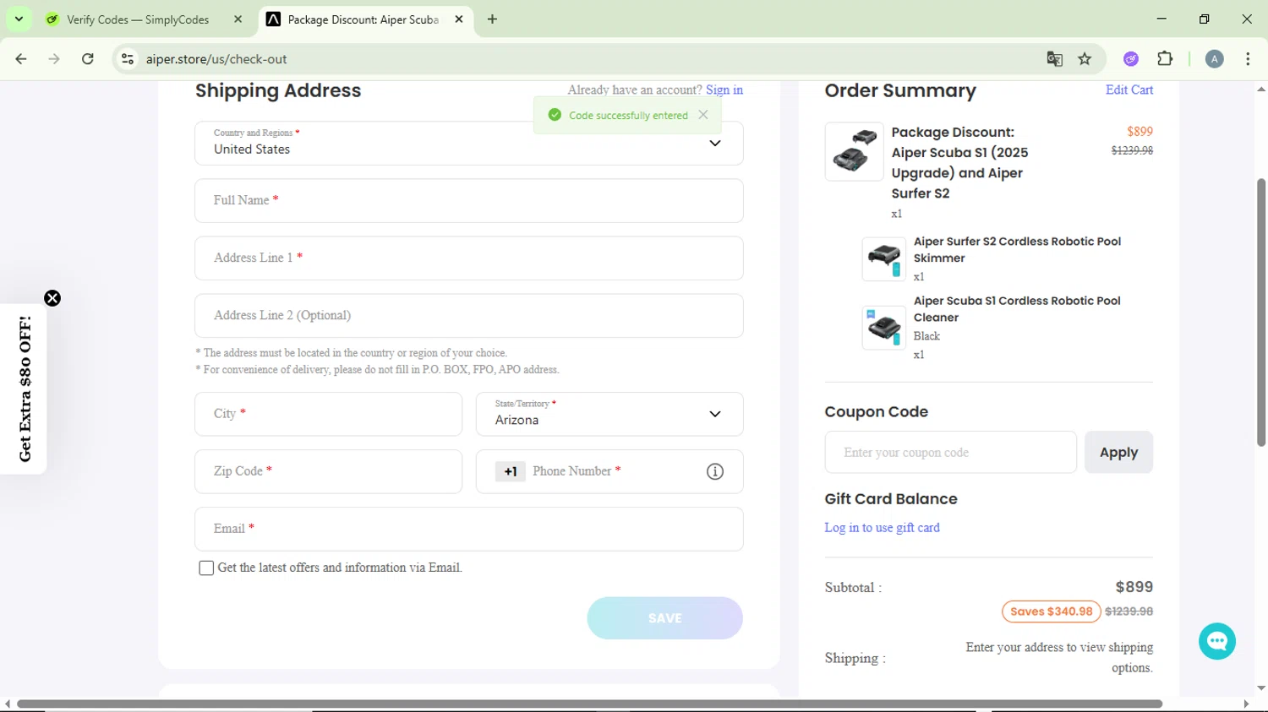Bookmark this page with the star
Screen dimensions: 1268x712
point(1085,59)
